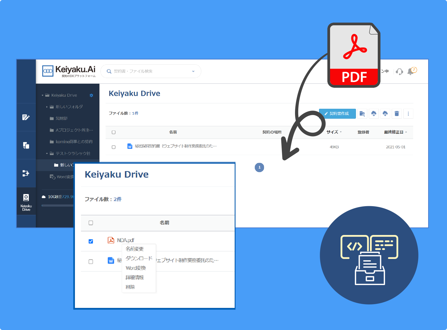
Task: Sort by 最終修正日 column arrow
Action: click(x=406, y=132)
